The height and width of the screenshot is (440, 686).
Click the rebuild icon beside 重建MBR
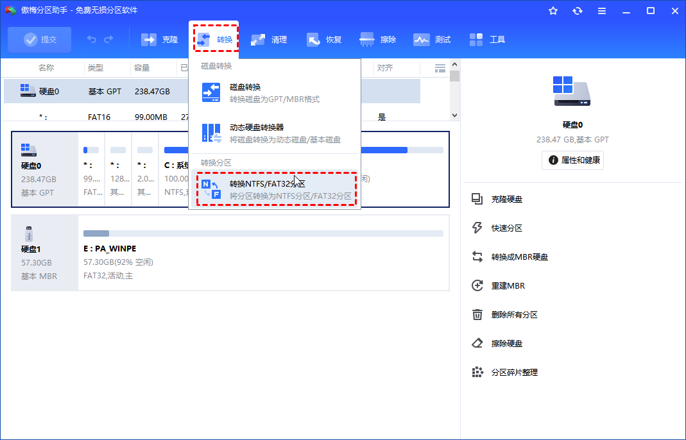[x=477, y=285]
